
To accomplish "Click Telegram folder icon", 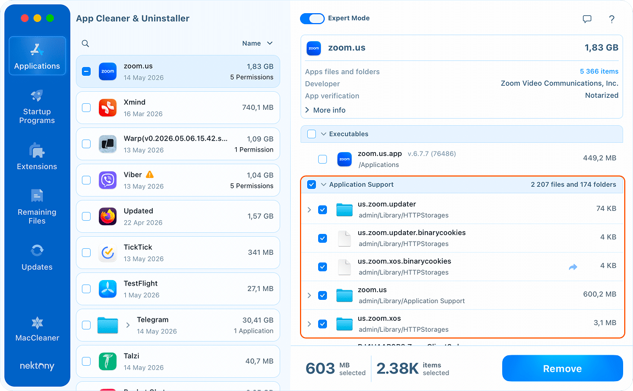I will [x=108, y=325].
